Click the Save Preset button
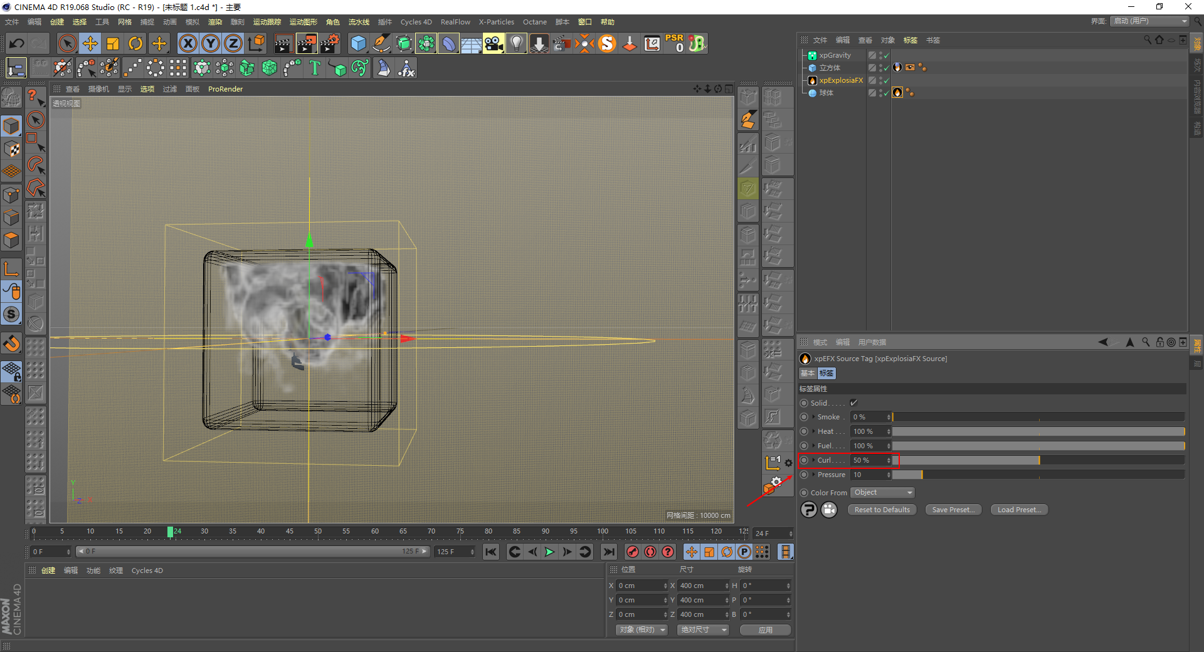 (x=953, y=510)
